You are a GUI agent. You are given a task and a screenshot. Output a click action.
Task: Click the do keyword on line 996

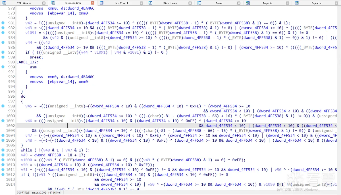(x=23, y=96)
